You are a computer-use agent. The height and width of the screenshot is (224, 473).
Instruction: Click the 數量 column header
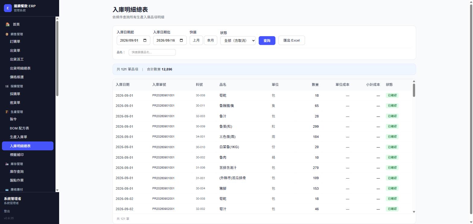click(x=315, y=85)
